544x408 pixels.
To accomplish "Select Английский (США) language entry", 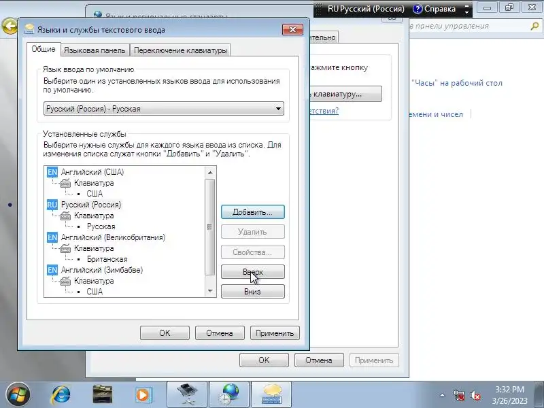I will (x=92, y=172).
